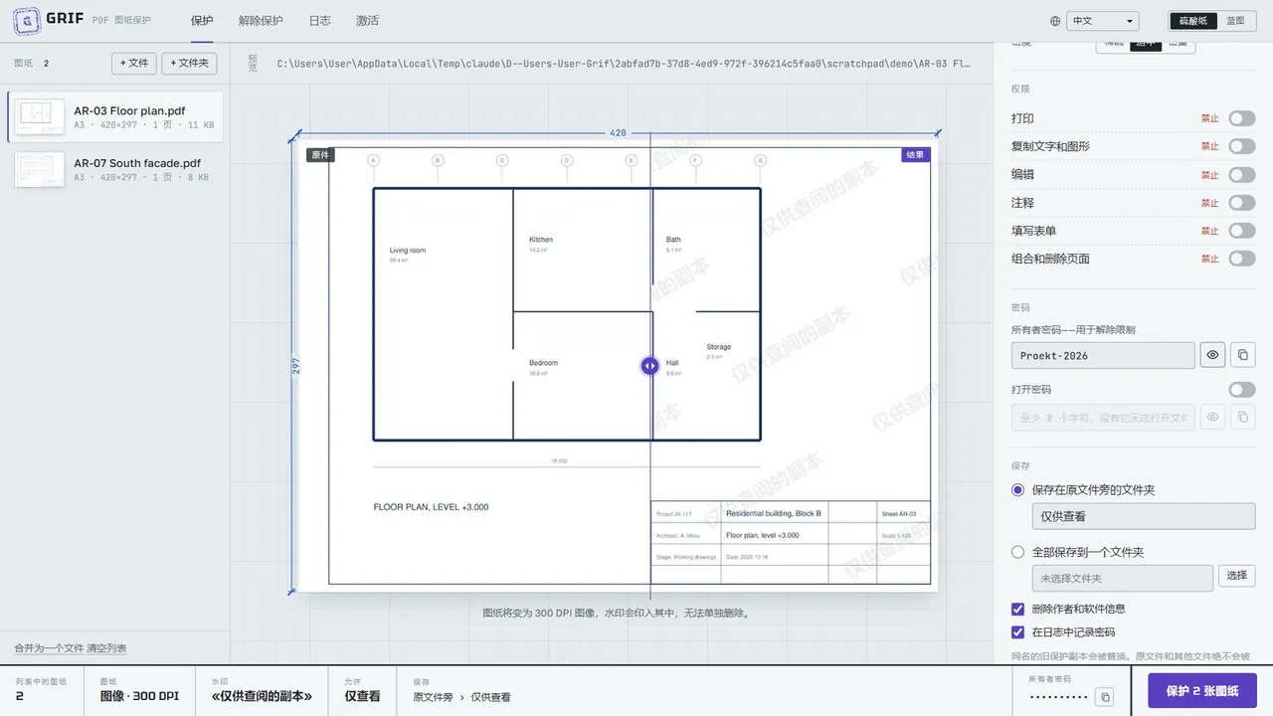This screenshot has height=716, width=1273.
Task: Open the 日志 tab
Action: click(320, 21)
